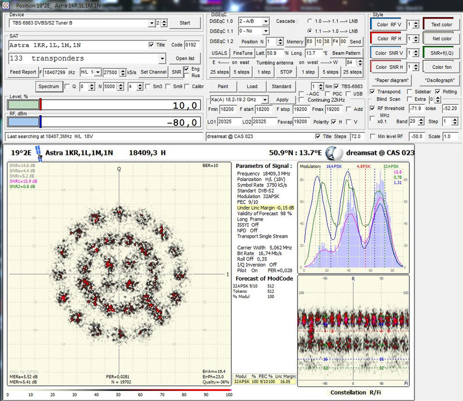Click the dreamsat @ CAS 023 title field
The width and height of the screenshot is (463, 401).
(259, 136)
